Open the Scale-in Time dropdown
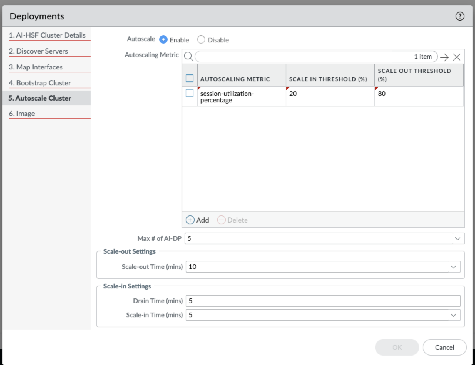This screenshot has width=475, height=365. coord(453,315)
